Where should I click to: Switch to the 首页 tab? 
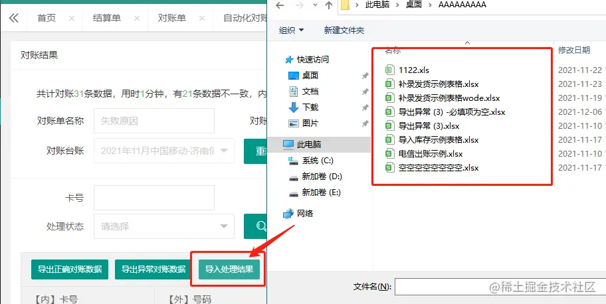pos(47,18)
